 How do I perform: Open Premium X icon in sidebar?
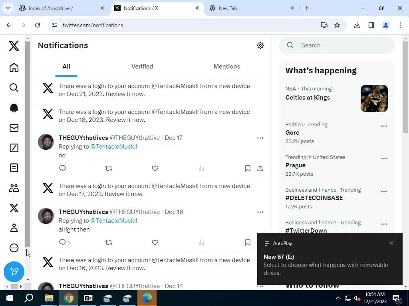point(14,208)
